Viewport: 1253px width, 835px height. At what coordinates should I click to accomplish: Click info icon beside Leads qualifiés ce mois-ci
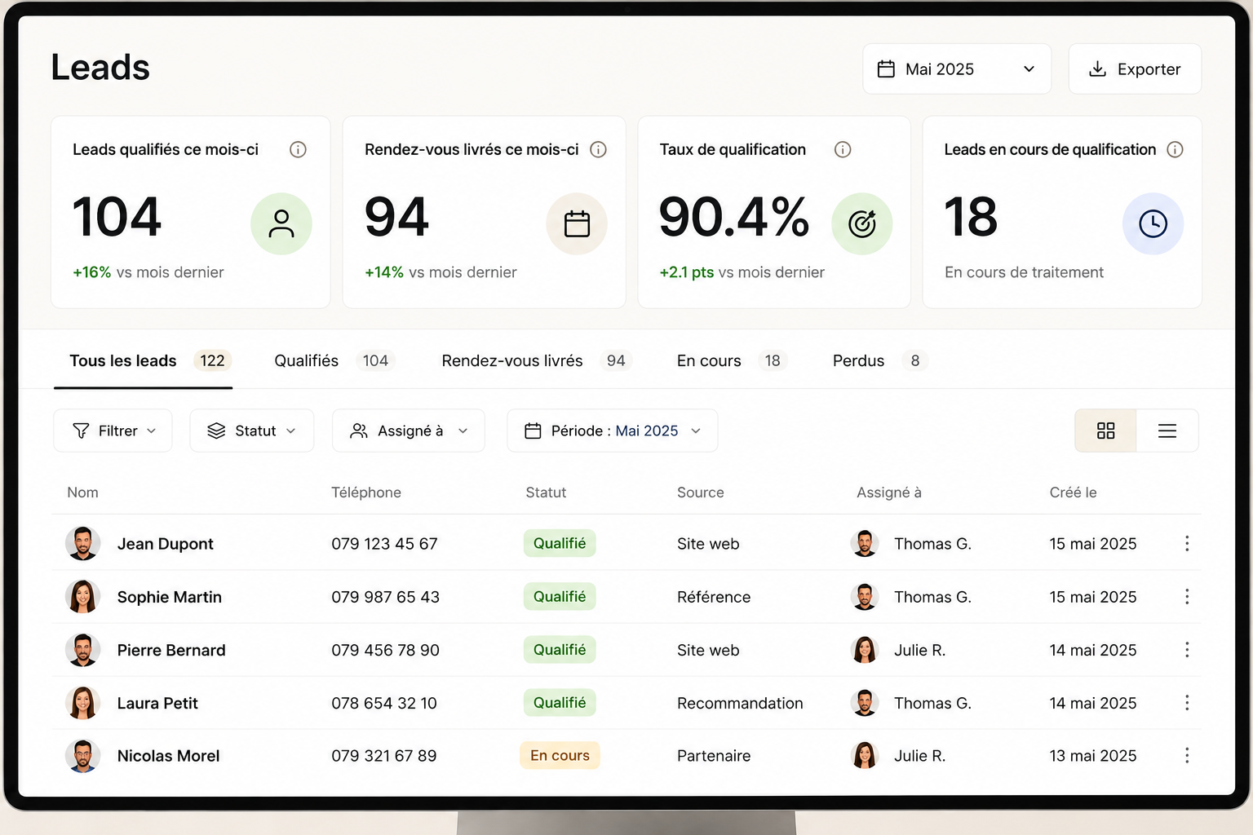298,149
